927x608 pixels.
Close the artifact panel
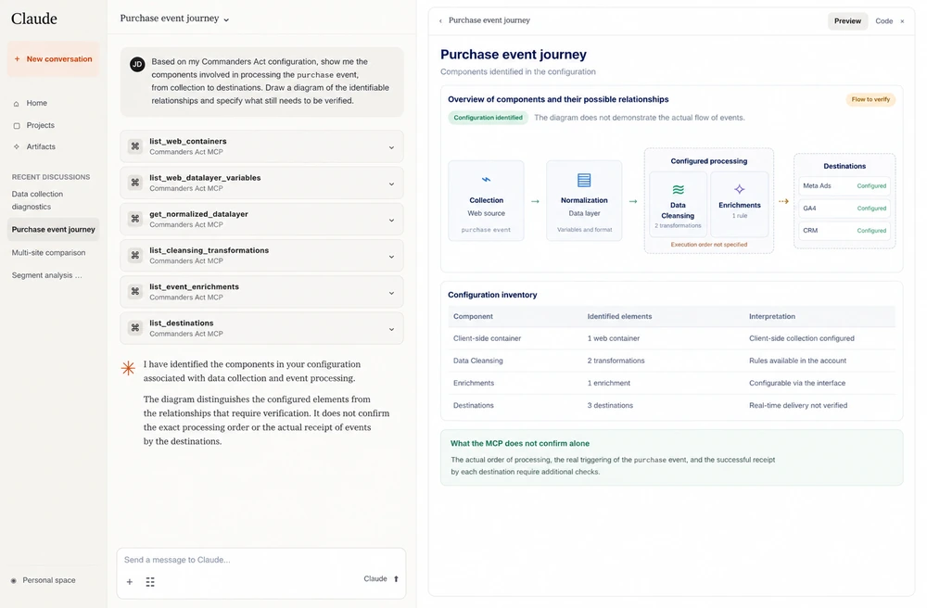(x=902, y=21)
